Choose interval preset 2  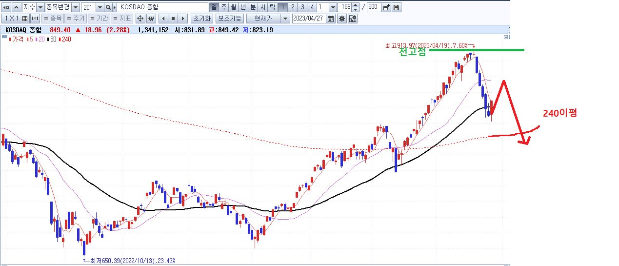[x=292, y=7]
